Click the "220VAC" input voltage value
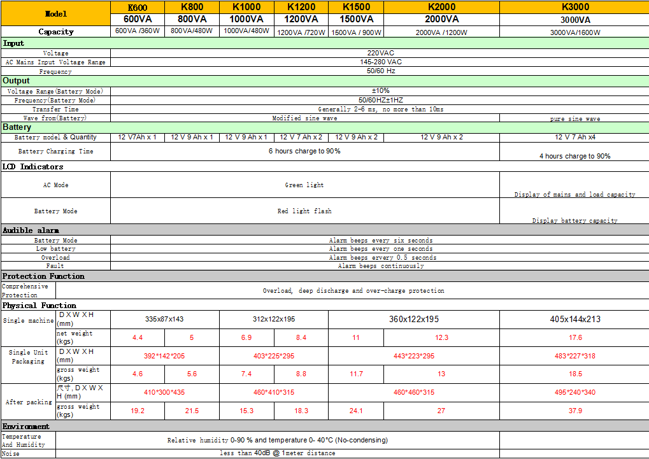 point(381,53)
